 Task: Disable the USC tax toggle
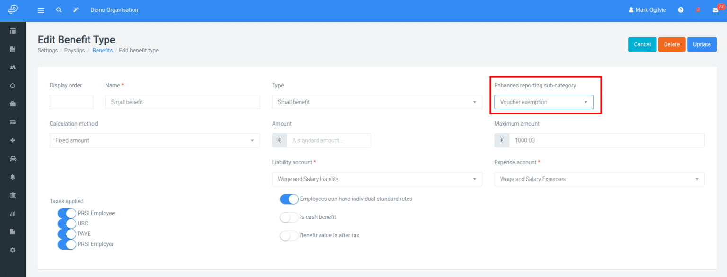(x=67, y=223)
